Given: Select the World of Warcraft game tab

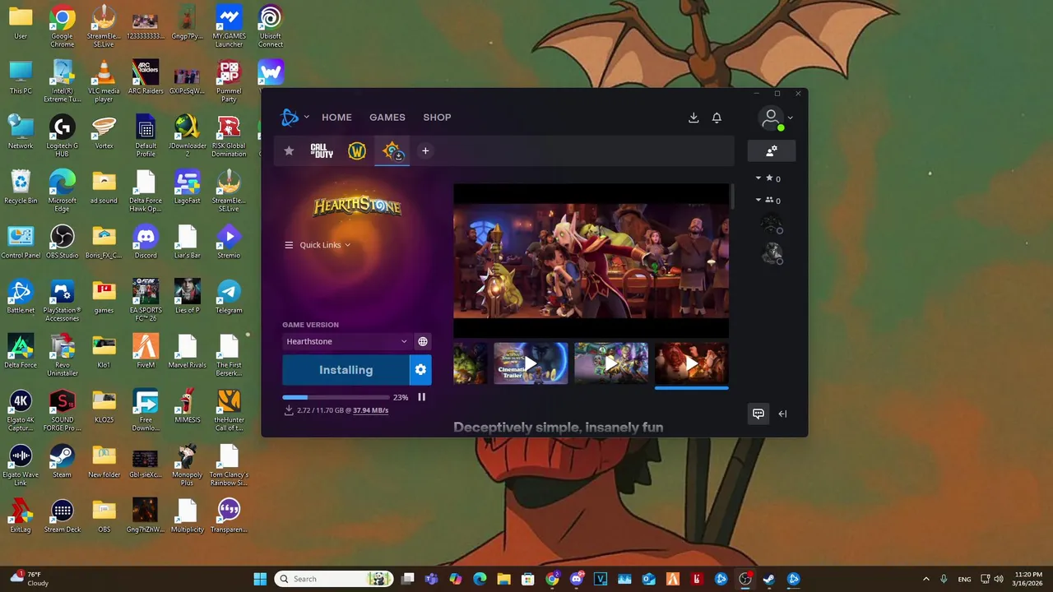Looking at the screenshot, I should pos(357,151).
